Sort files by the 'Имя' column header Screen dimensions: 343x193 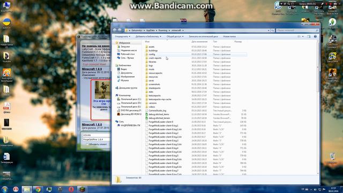[x=147, y=42]
